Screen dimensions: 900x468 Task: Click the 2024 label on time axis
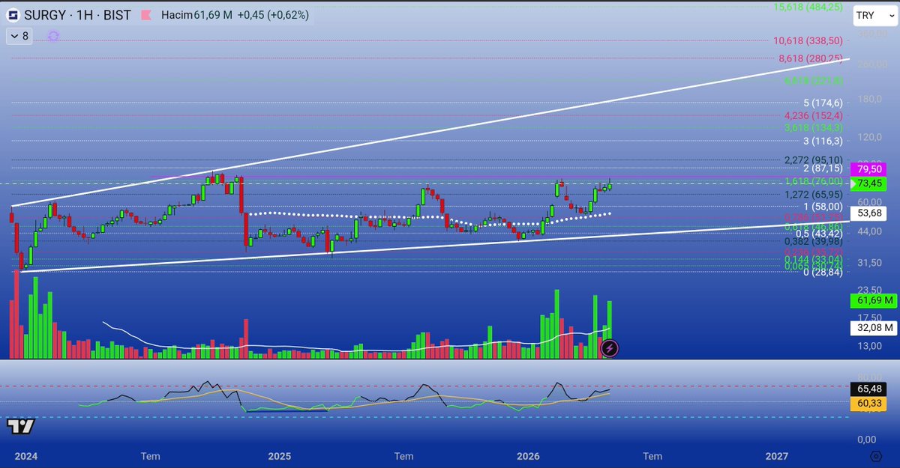[25, 455]
